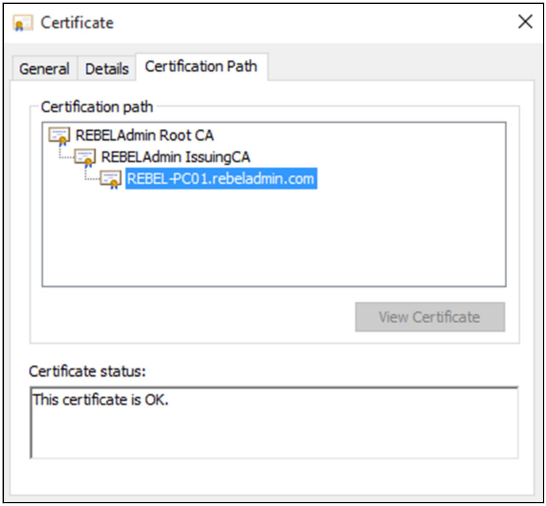Screen dimensions: 546x506
Task: Open the Details tab
Action: click(107, 69)
